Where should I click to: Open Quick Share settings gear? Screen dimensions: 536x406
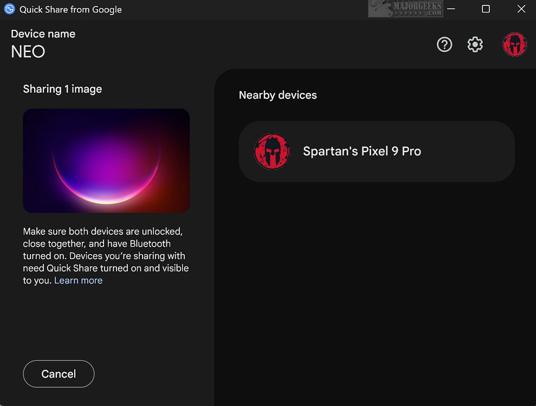pyautogui.click(x=475, y=44)
